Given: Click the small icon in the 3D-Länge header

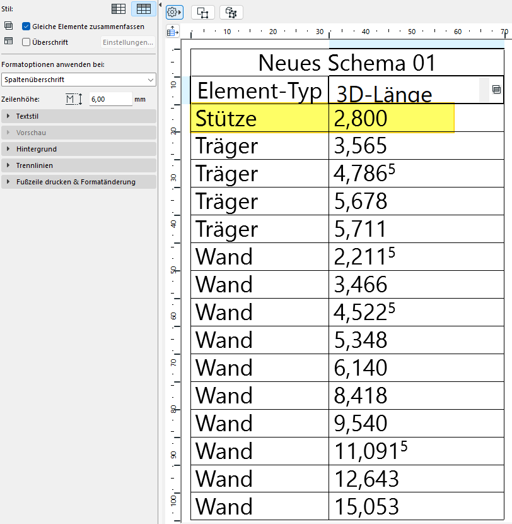Looking at the screenshot, I should (x=496, y=90).
